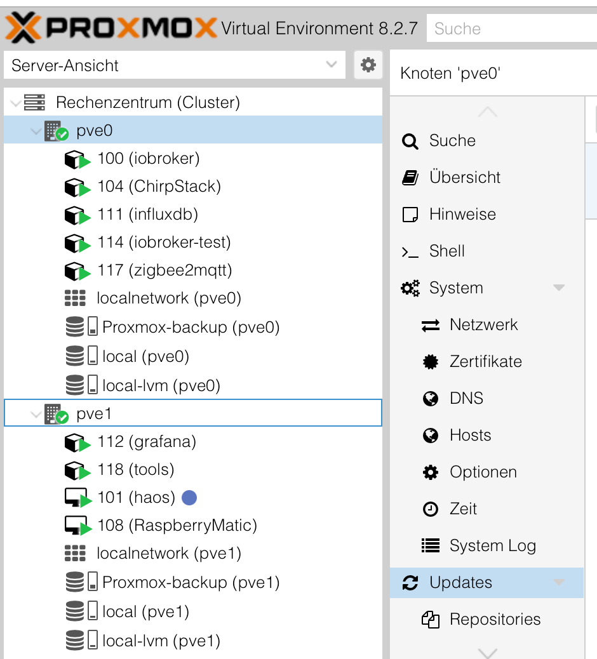The image size is (597, 659).
Task: Click the pve1 node icon
Action: point(57,414)
